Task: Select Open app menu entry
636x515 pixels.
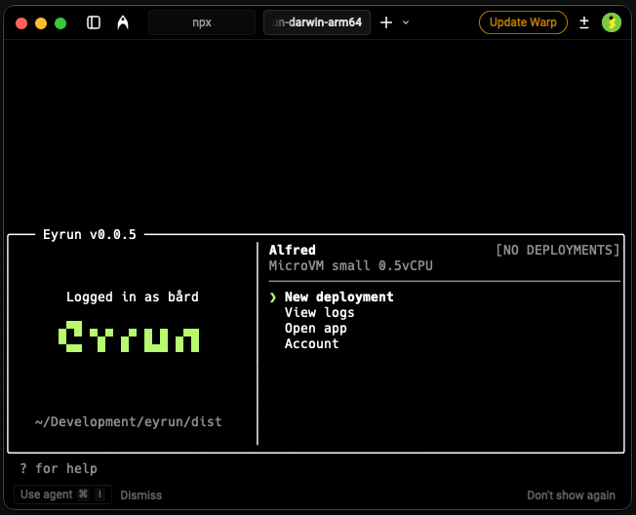Action: [x=316, y=328]
